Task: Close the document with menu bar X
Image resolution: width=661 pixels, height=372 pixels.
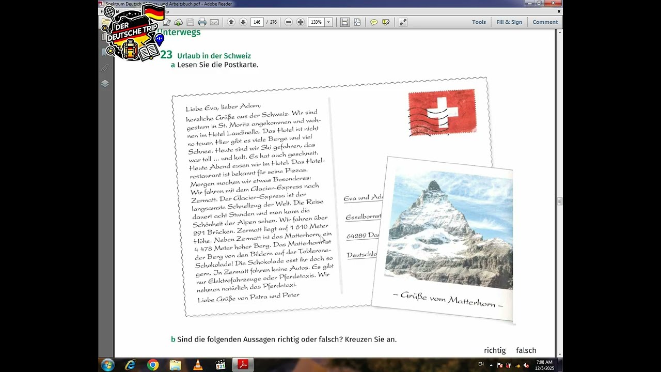Action: 559,11
